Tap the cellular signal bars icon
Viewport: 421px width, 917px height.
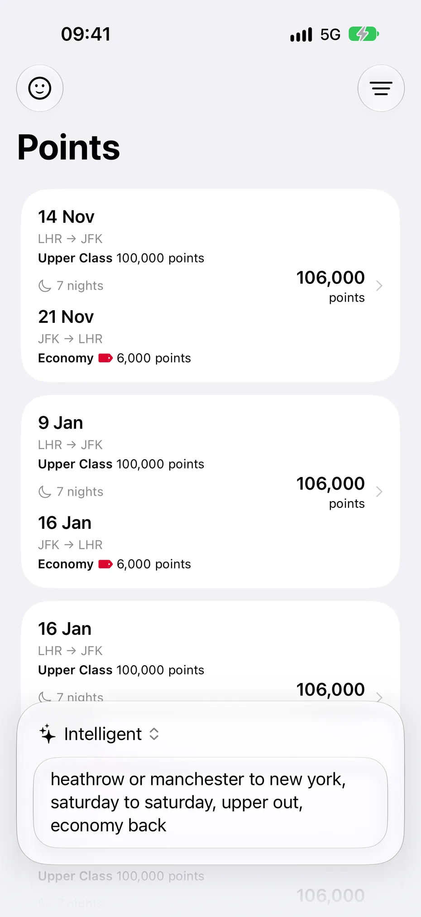301,34
